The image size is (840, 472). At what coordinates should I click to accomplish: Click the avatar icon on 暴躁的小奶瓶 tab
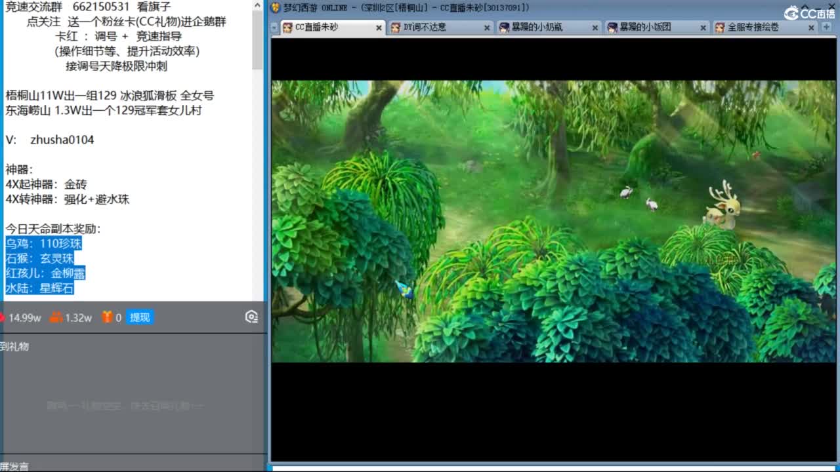click(x=505, y=28)
